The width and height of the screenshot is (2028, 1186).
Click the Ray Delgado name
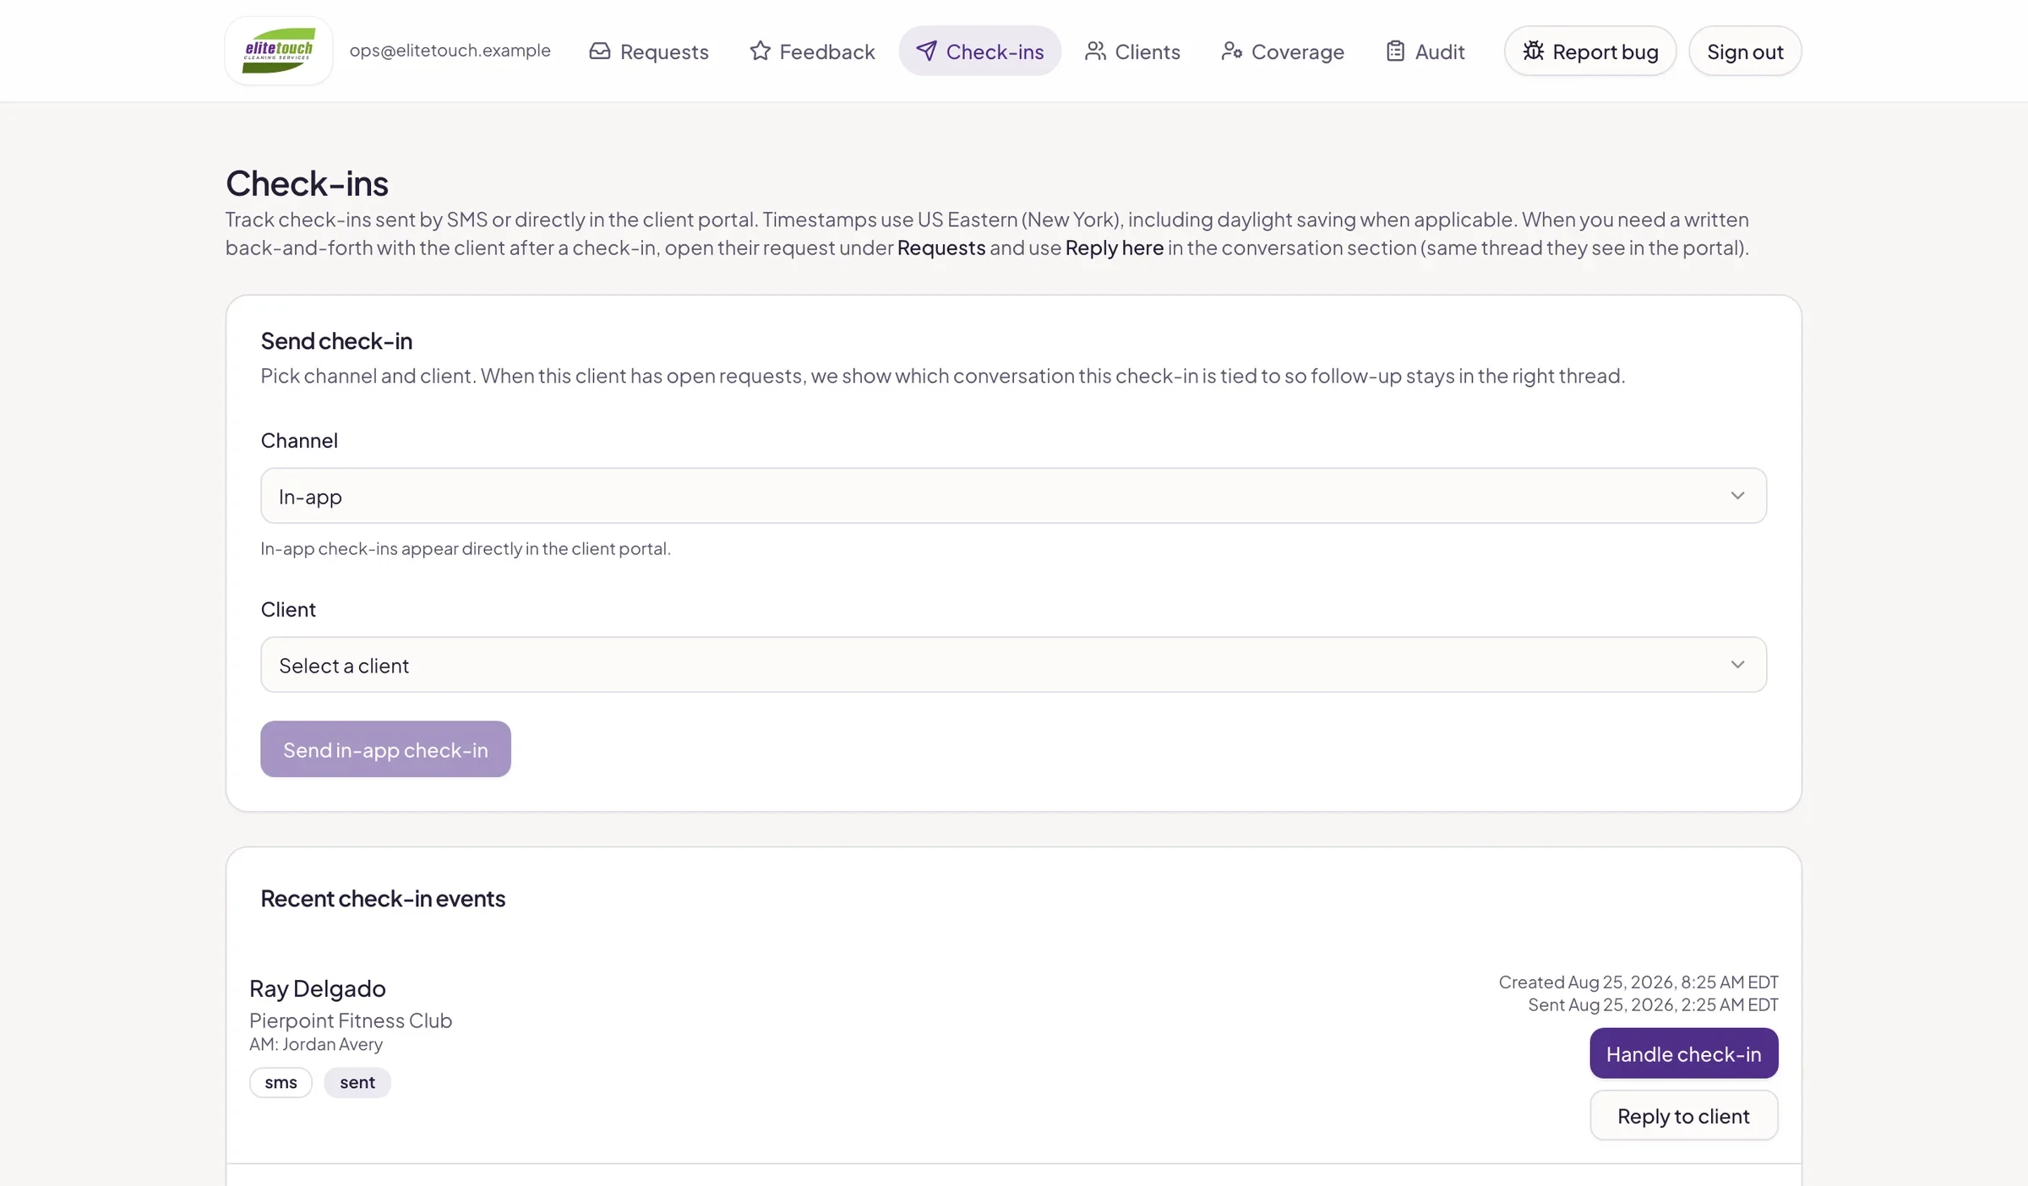(318, 988)
